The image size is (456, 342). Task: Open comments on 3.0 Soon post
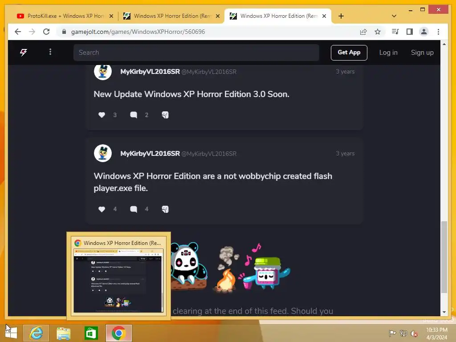coord(134,115)
